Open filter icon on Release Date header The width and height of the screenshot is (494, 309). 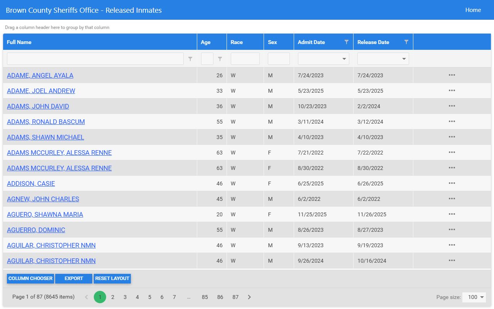click(x=406, y=42)
